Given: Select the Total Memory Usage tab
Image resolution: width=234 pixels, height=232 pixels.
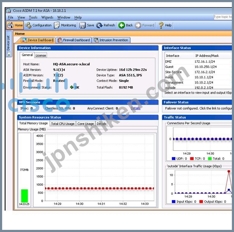Looking at the screenshot, I should coord(34,123).
